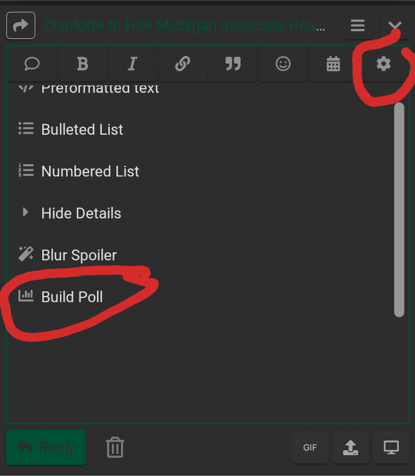Viewport: 415px width, 476px height.
Task: Collapse the composer with the chevron
Action: tap(395, 25)
